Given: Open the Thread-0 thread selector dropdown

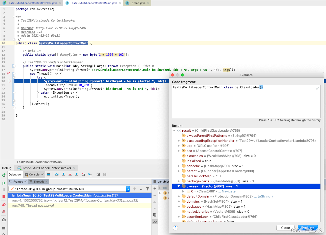Looking at the screenshot, I should pyautogui.click(x=128, y=188).
